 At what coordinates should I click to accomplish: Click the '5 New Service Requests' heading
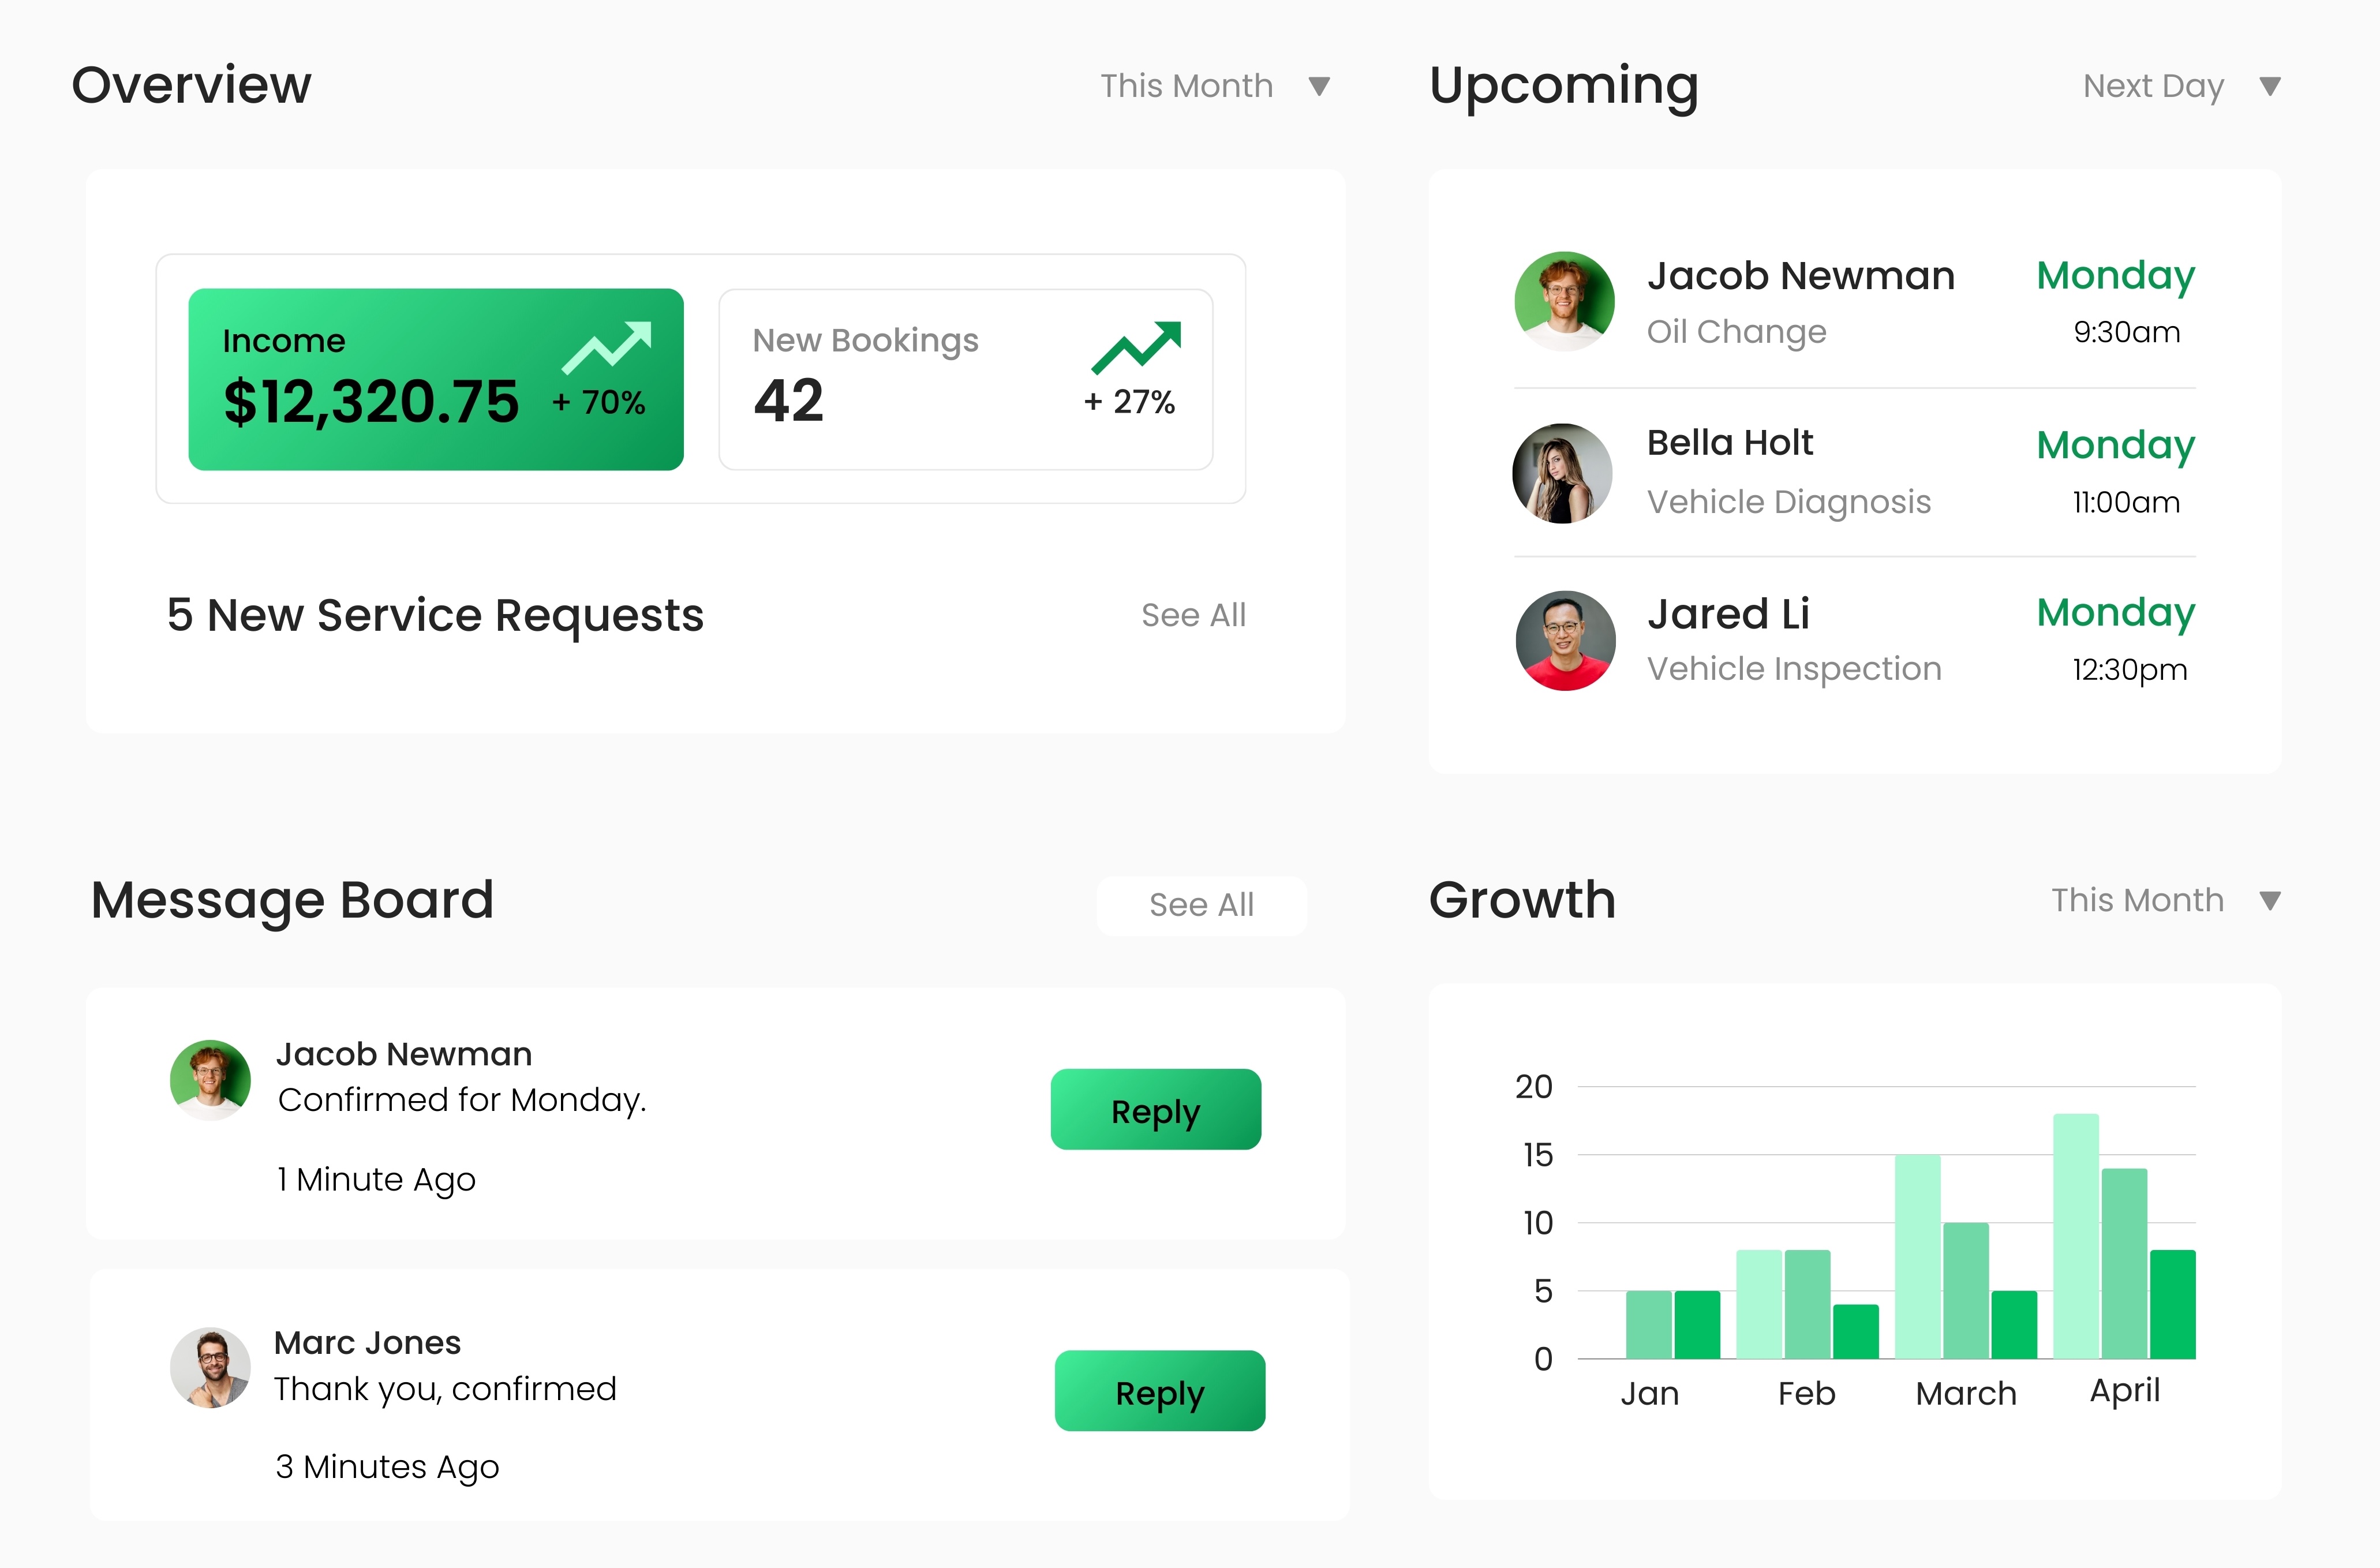436,615
